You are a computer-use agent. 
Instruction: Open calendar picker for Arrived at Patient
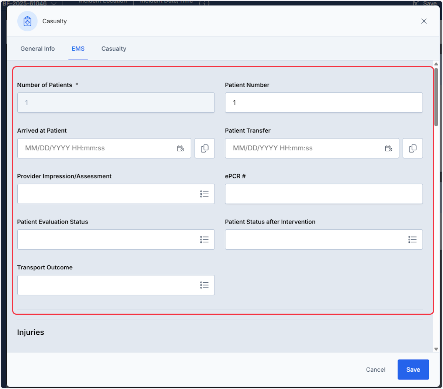coord(181,149)
